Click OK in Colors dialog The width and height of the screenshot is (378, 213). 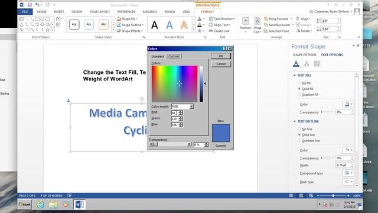pyautogui.click(x=221, y=56)
